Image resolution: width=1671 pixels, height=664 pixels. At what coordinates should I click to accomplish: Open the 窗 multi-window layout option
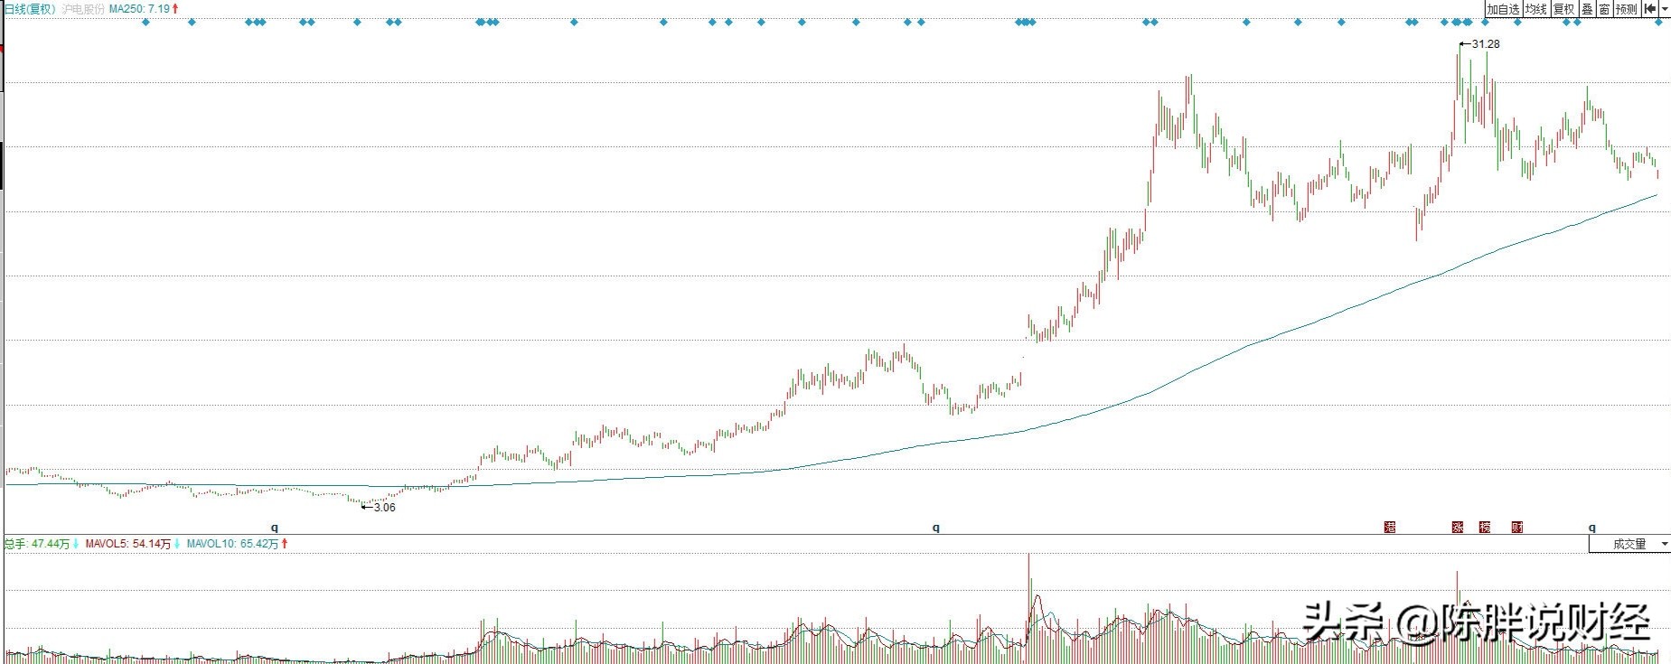[x=1604, y=9]
